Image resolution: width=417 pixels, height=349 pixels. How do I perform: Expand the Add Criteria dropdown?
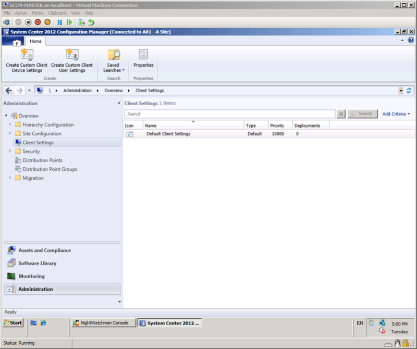396,114
